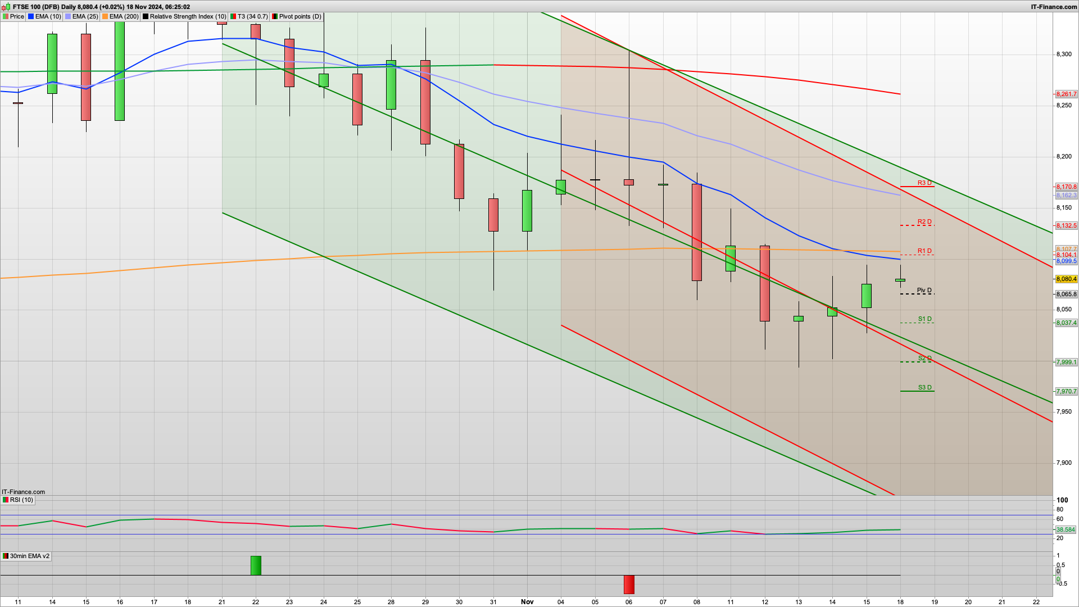Click the 7,900 price axis label
This screenshot has height=607, width=1079.
click(x=1064, y=463)
